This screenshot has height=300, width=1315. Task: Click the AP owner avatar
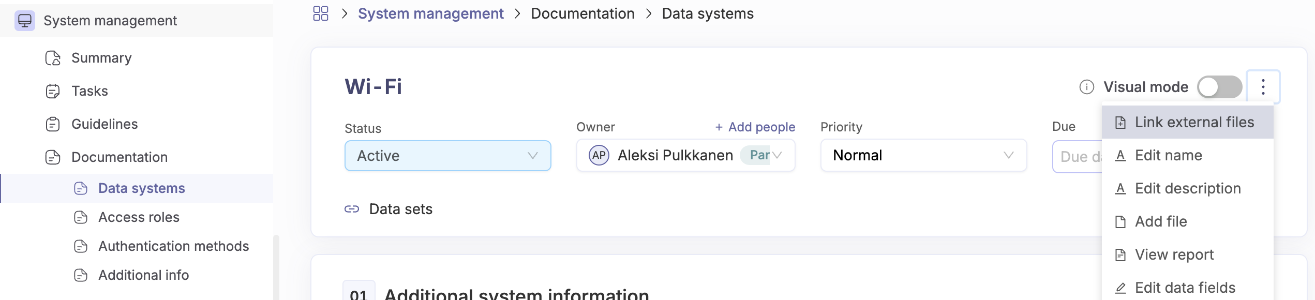tap(599, 155)
